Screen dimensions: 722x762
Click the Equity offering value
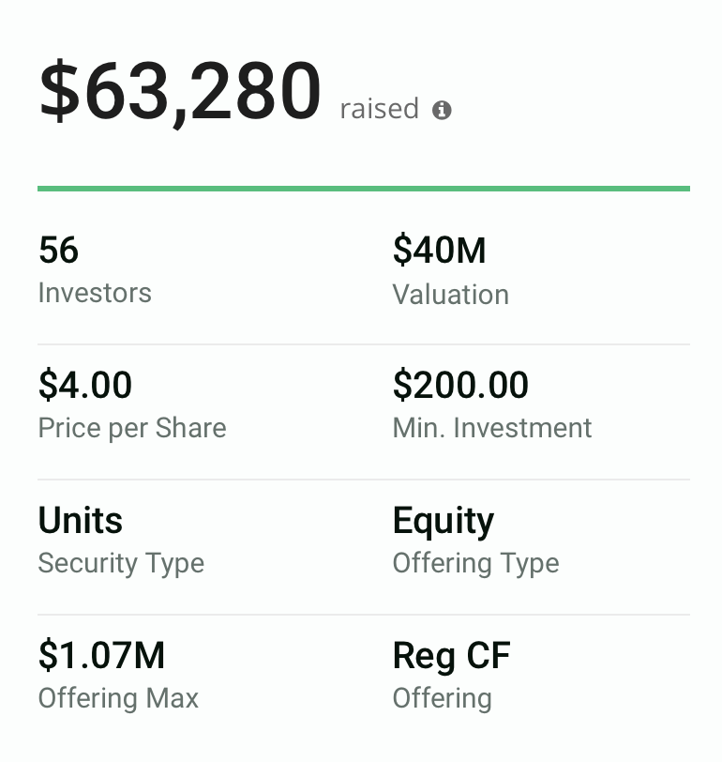point(443,520)
